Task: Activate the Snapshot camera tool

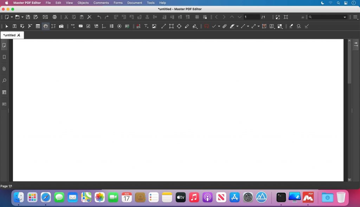Action: (x=61, y=26)
